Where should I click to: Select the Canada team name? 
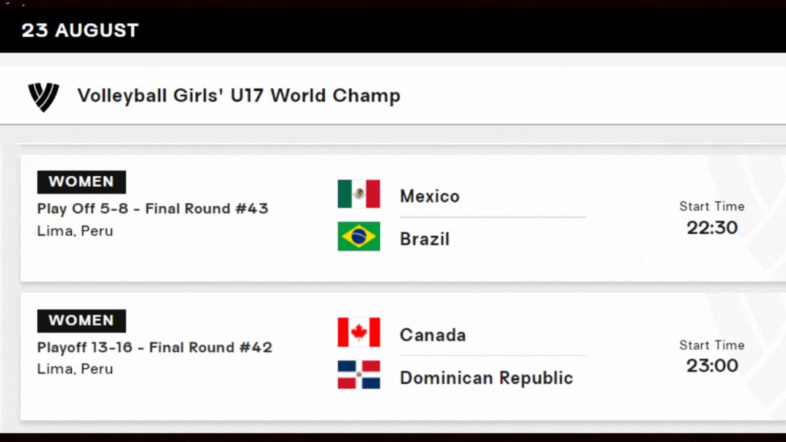point(433,335)
